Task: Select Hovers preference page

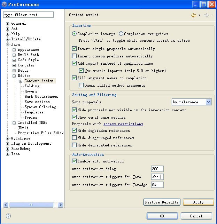Action: coord(31,91)
